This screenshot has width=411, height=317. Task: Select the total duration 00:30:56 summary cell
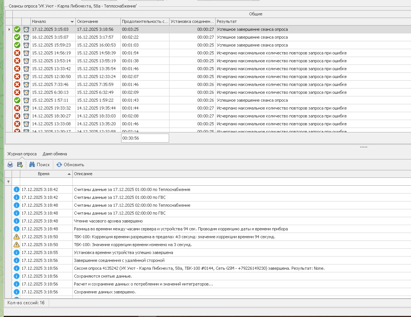pos(145,138)
